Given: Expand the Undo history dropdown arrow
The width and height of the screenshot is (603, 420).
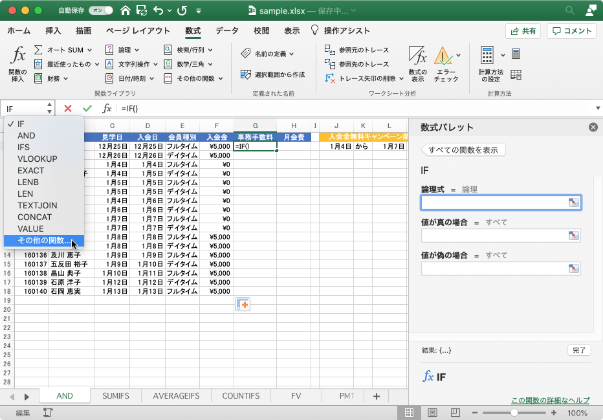Looking at the screenshot, I should pyautogui.click(x=170, y=11).
